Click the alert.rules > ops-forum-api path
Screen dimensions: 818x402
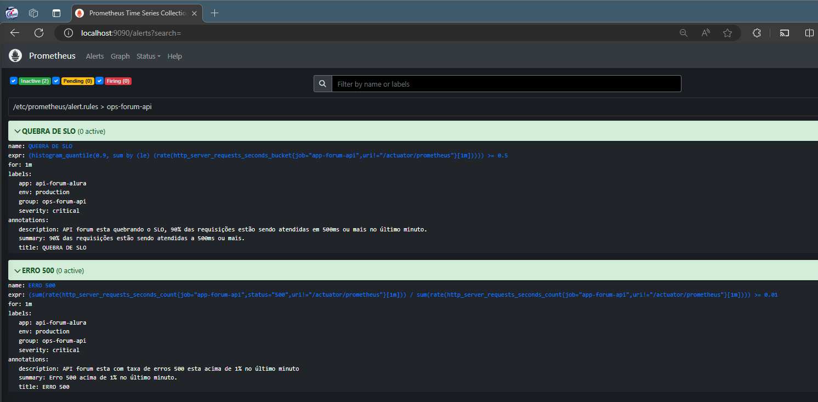82,106
